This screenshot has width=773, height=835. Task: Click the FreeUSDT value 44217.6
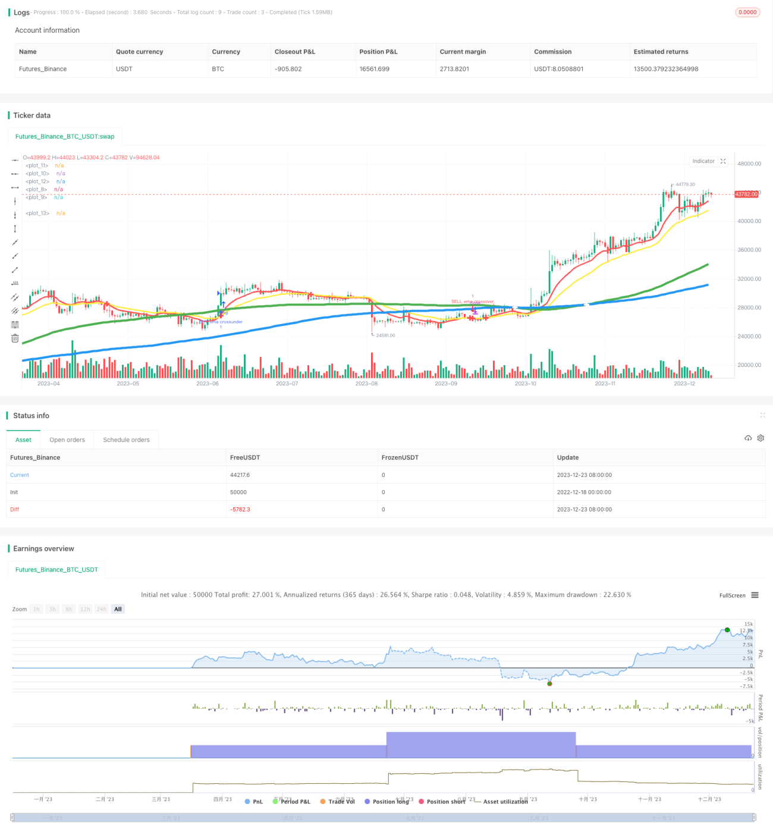click(240, 475)
